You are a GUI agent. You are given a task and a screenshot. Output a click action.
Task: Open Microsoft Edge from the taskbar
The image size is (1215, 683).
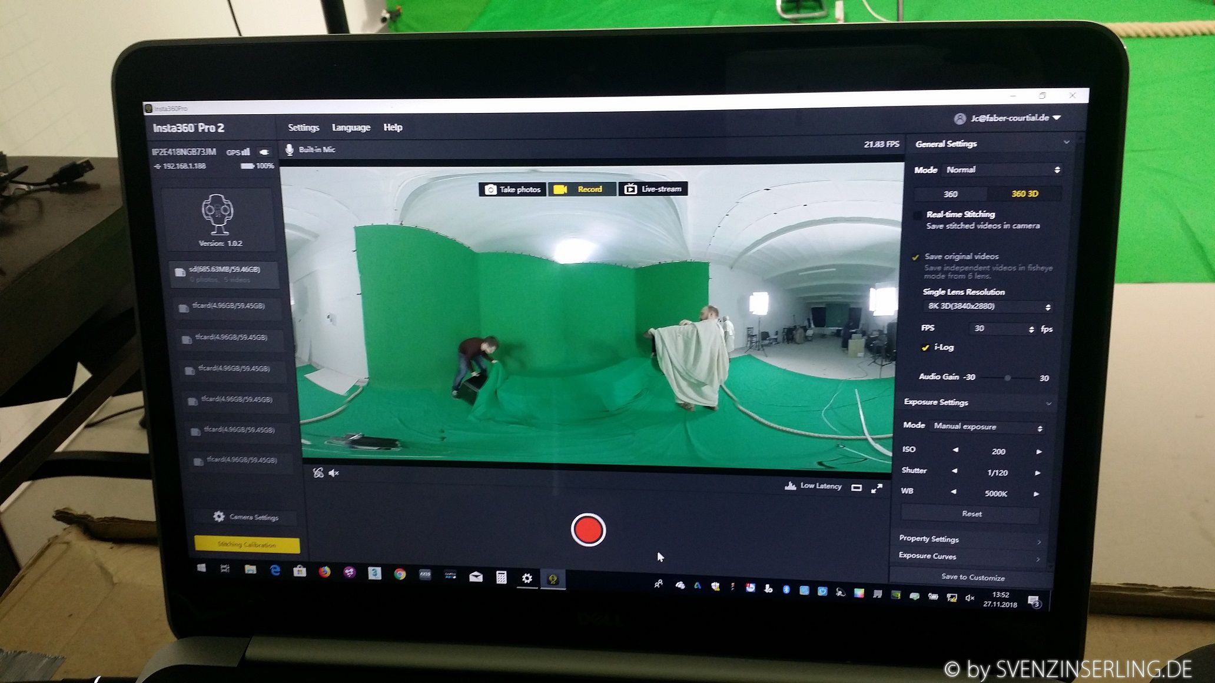(x=275, y=571)
